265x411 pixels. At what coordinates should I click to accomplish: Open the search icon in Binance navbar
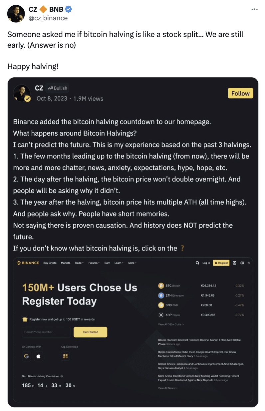197,263
